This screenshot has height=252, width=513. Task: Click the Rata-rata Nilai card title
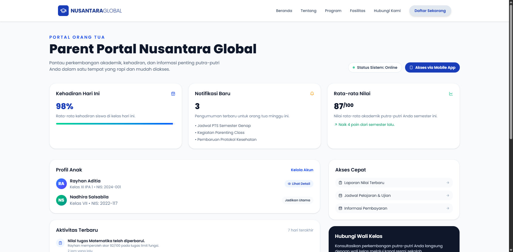click(352, 94)
